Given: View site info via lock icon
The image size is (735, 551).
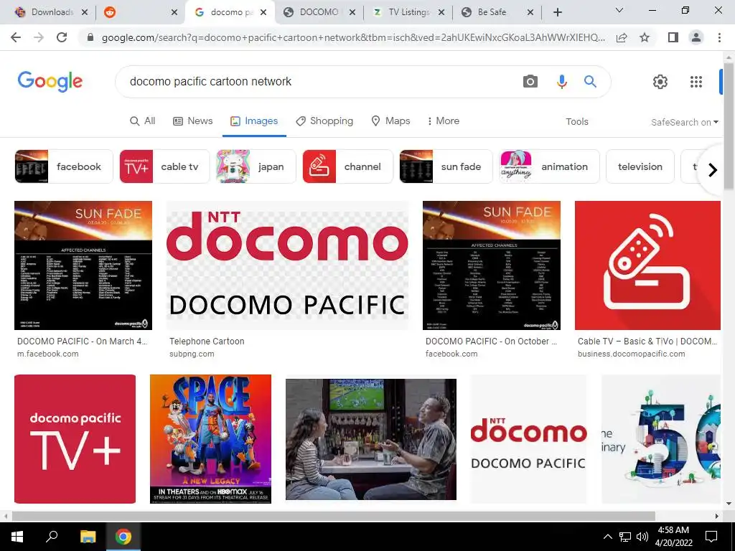Looking at the screenshot, I should pos(90,37).
